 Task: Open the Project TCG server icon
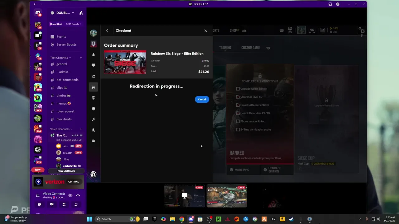click(38, 25)
